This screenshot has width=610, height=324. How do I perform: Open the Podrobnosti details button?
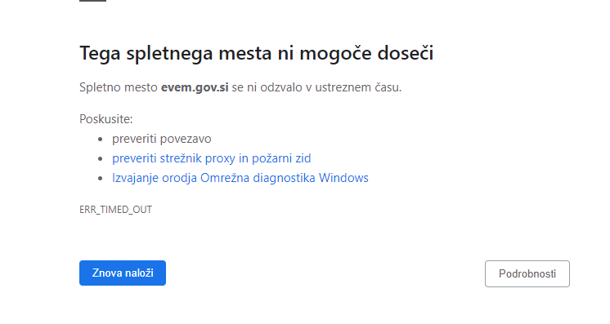click(x=527, y=274)
